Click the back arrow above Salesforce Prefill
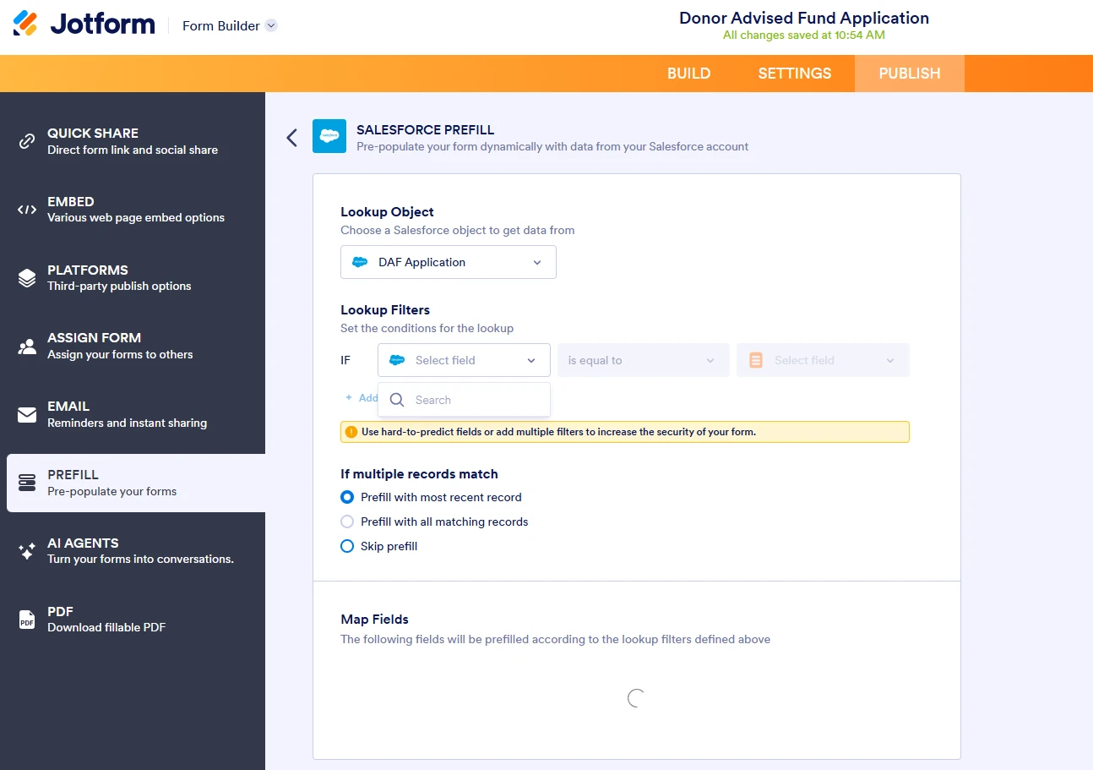Screen dimensions: 1093x770 291,136
